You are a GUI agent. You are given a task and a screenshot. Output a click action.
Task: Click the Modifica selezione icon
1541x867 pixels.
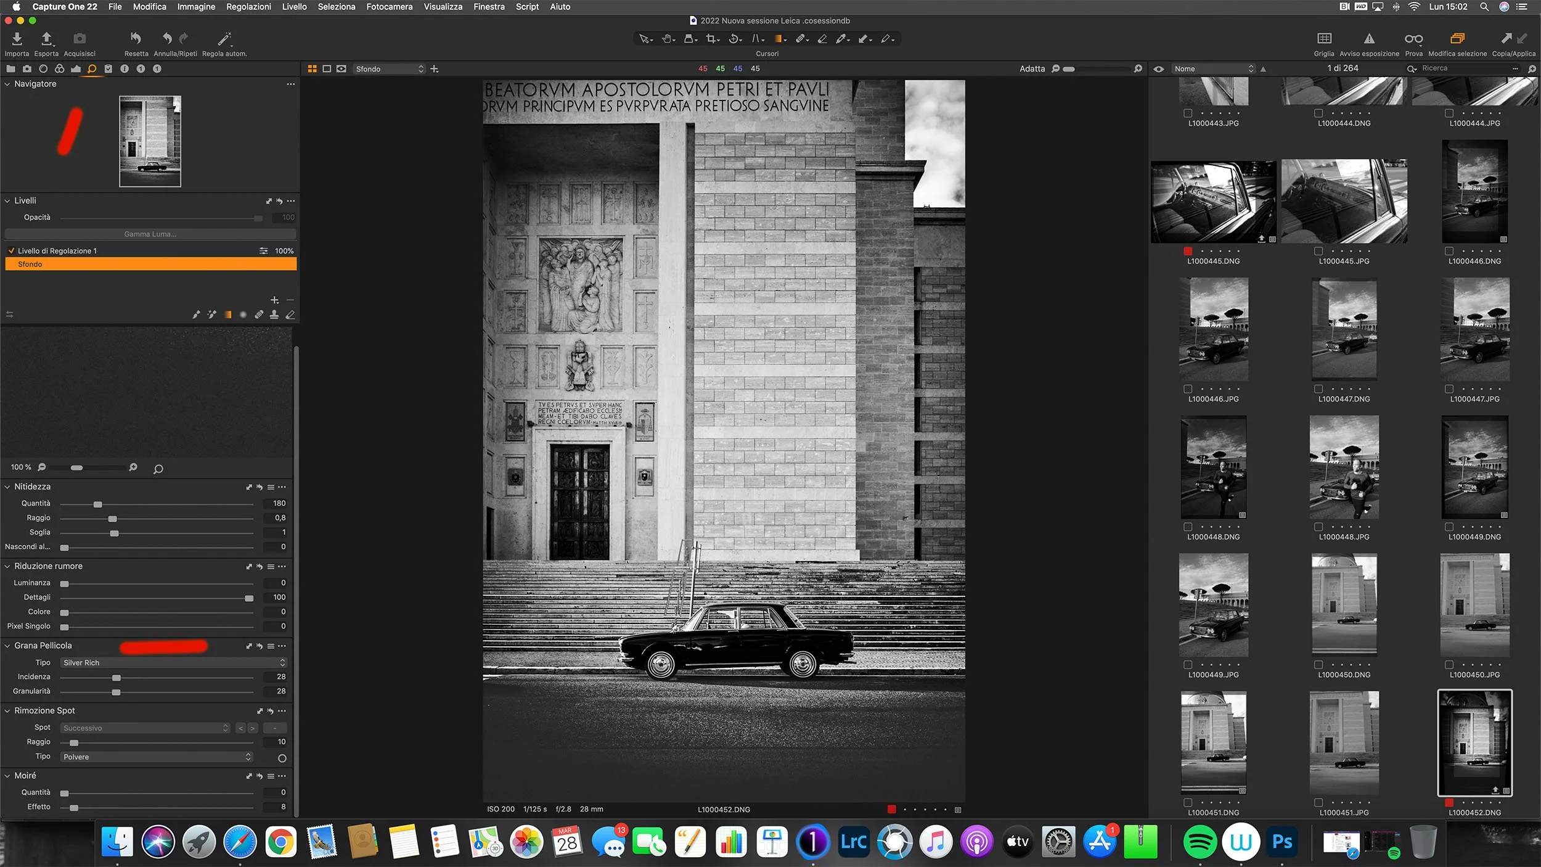[x=1457, y=39]
